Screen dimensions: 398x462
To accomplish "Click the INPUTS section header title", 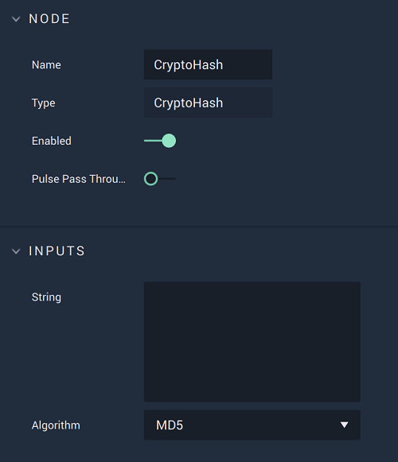I will 57,251.
